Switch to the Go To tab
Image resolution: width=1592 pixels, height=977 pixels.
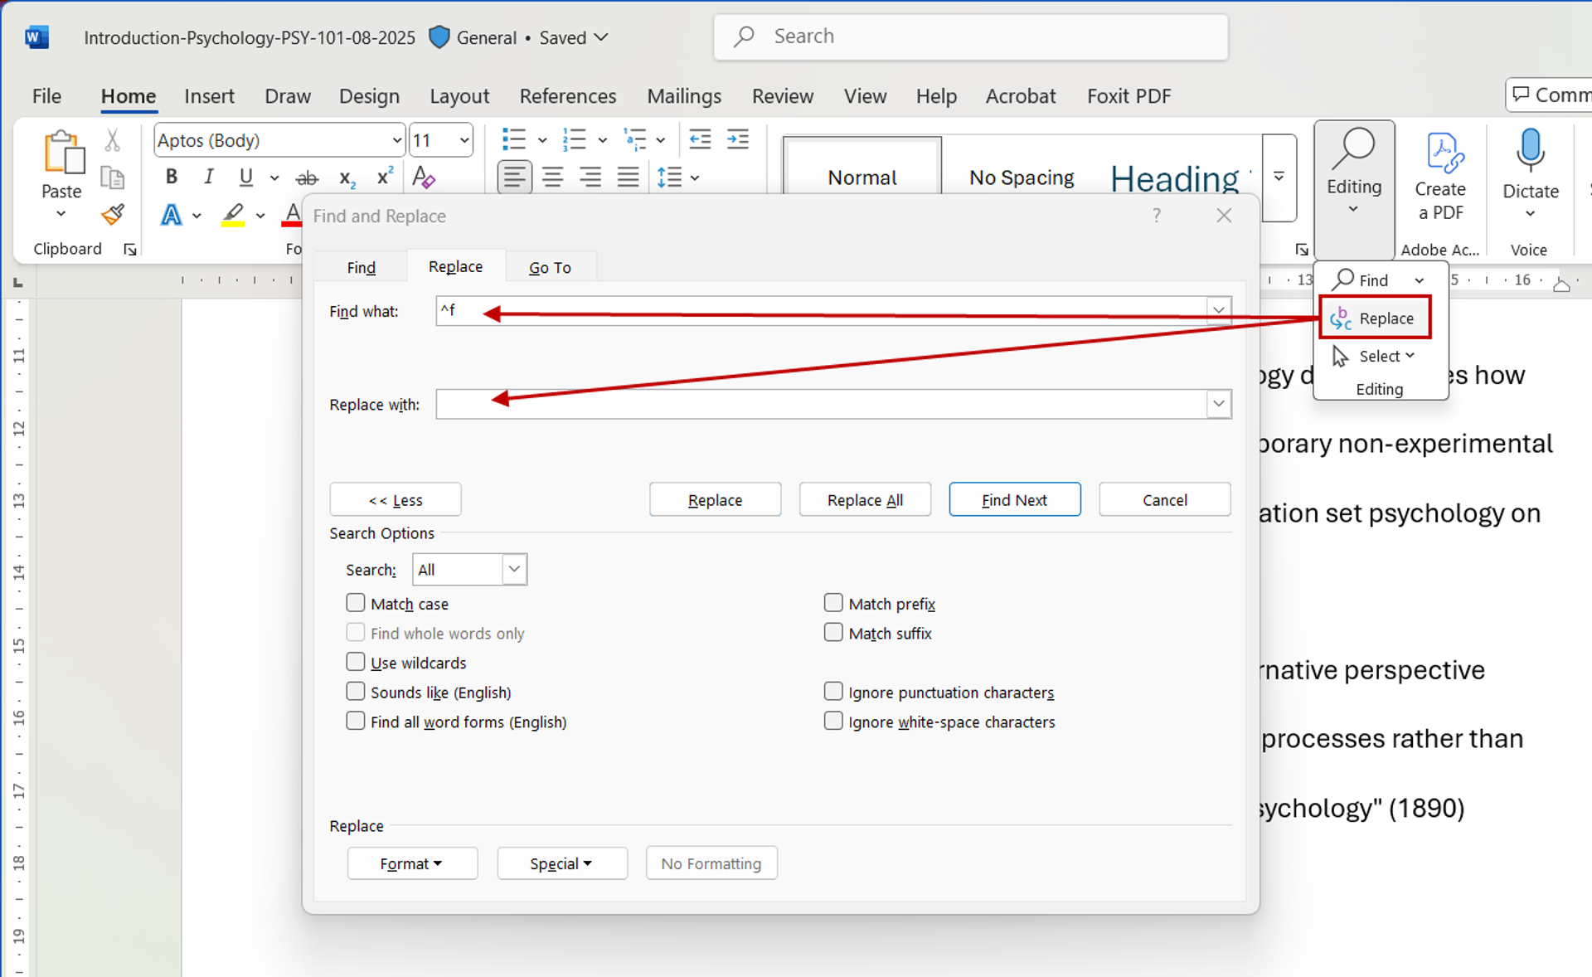pos(550,267)
